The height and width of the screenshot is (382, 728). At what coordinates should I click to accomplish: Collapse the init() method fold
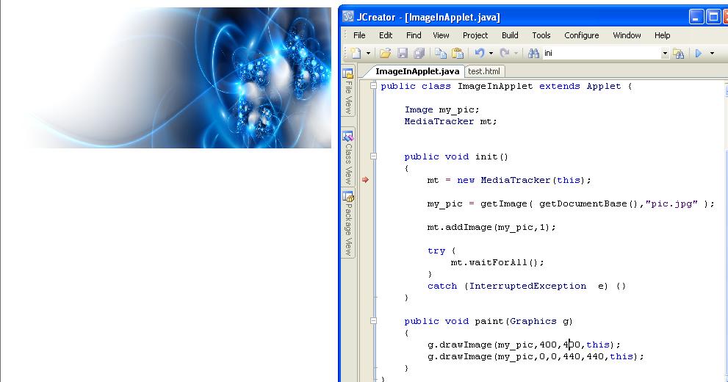point(373,156)
